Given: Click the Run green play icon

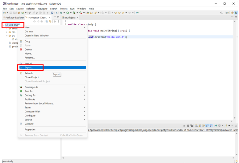Looking at the screenshot, I should click(68, 13).
